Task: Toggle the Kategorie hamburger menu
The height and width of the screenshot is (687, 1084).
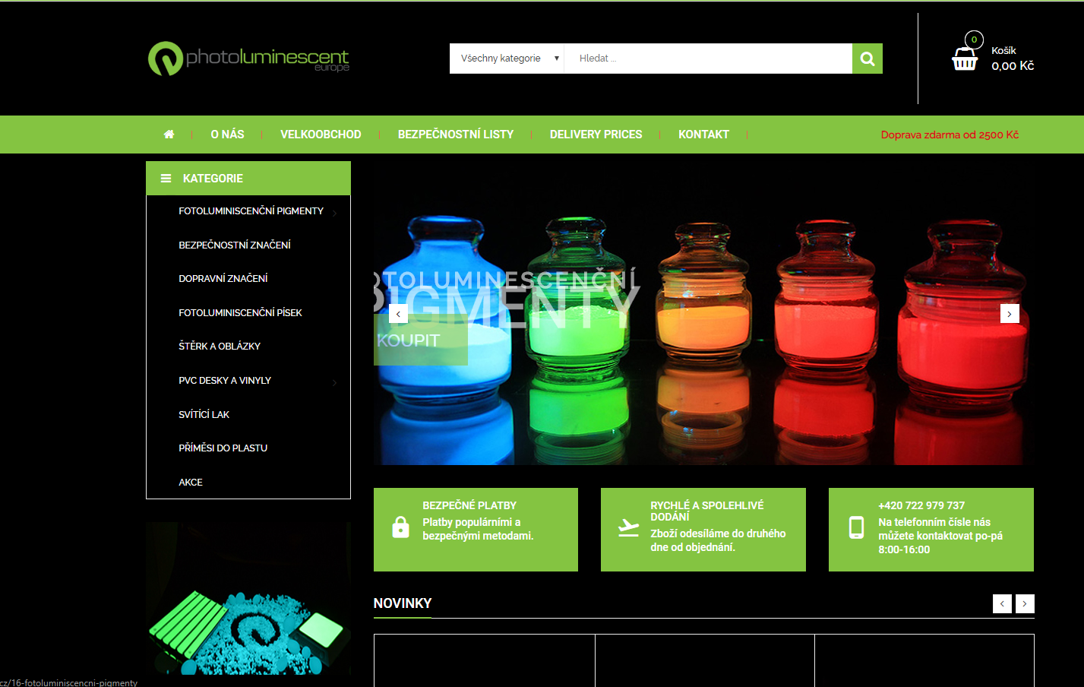Action: [166, 179]
